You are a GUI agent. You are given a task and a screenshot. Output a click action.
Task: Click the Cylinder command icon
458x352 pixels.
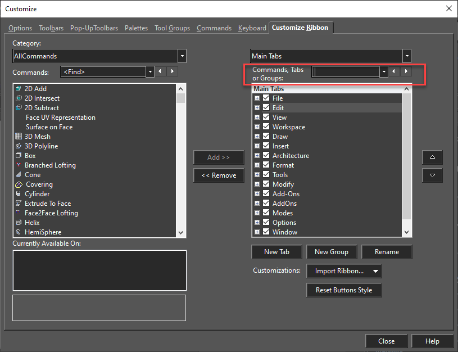19,194
